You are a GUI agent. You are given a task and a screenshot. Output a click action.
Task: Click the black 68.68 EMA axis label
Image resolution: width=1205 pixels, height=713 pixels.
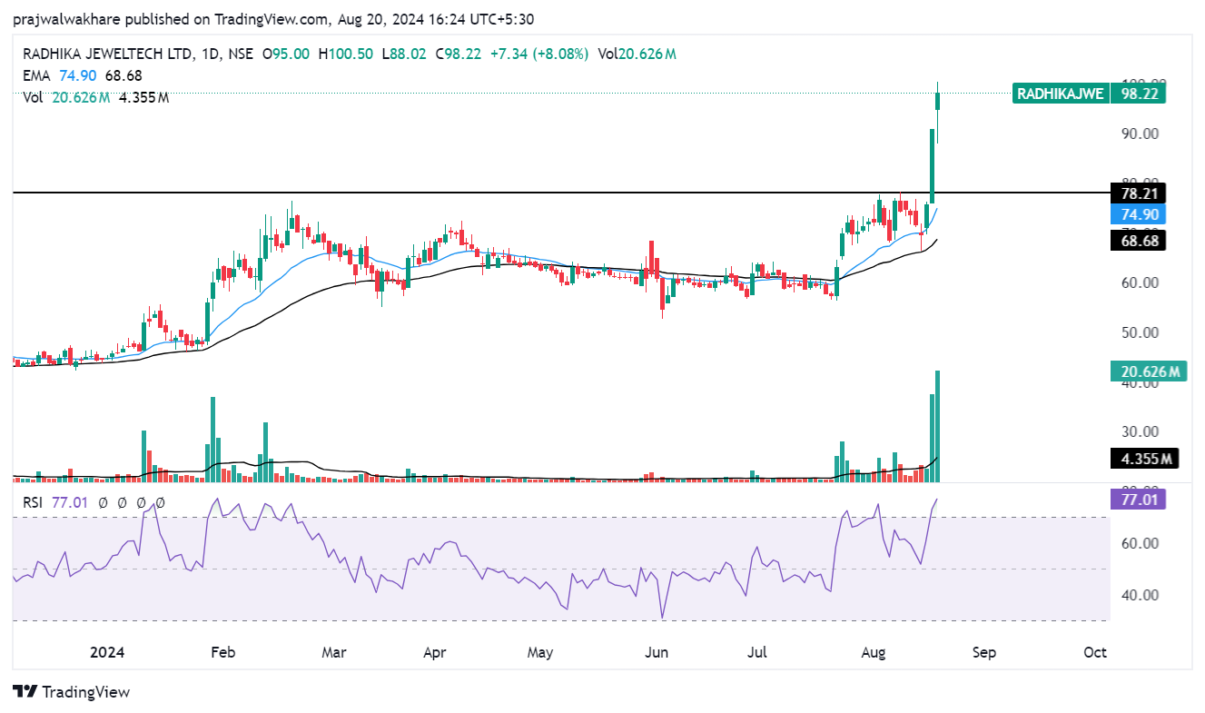(x=1138, y=241)
